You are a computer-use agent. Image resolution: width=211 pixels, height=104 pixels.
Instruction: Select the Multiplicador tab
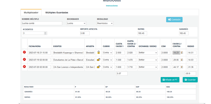point(31,13)
